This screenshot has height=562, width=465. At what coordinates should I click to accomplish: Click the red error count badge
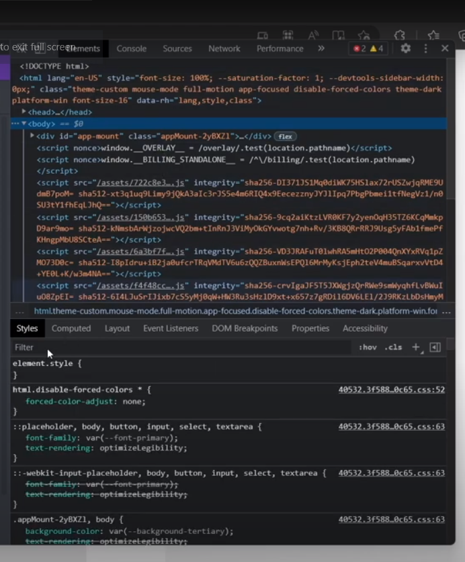click(x=361, y=48)
